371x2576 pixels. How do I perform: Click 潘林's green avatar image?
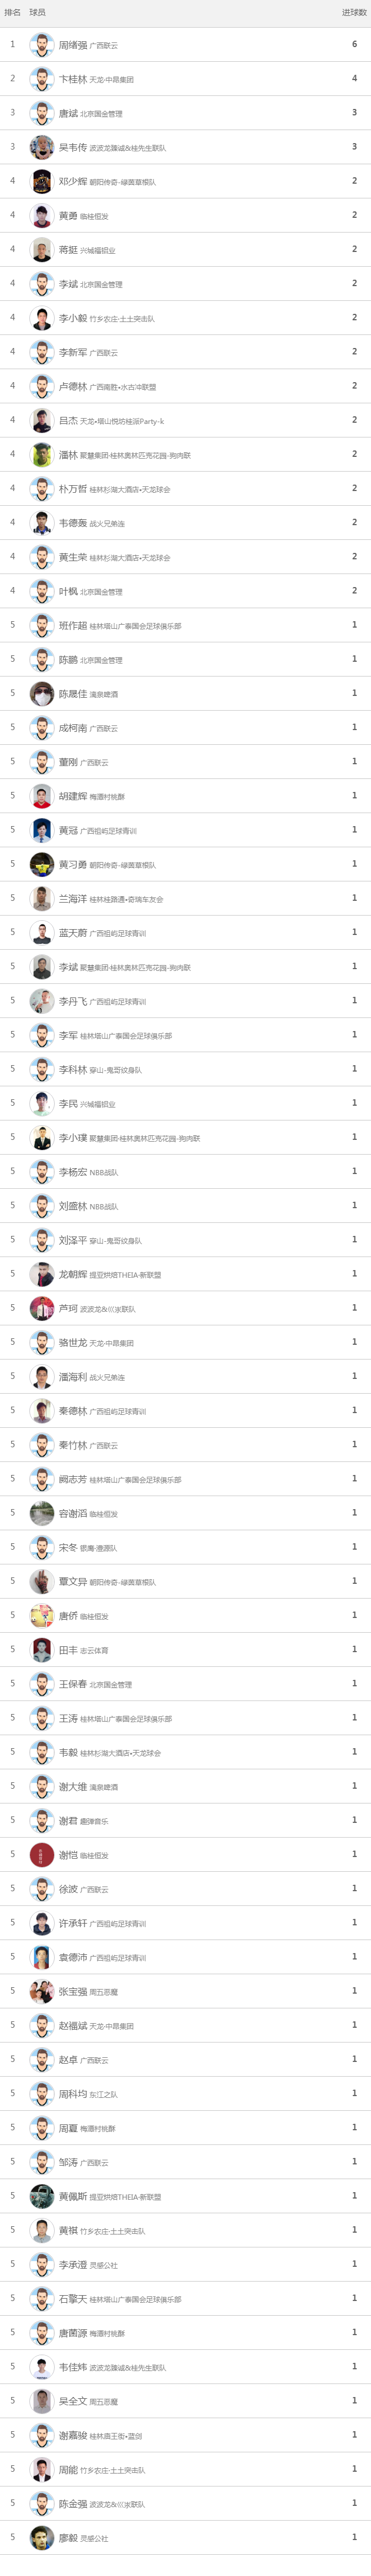41,454
